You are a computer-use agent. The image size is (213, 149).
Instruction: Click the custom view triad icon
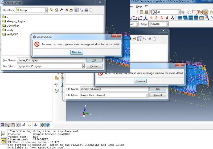click(x=173, y=18)
